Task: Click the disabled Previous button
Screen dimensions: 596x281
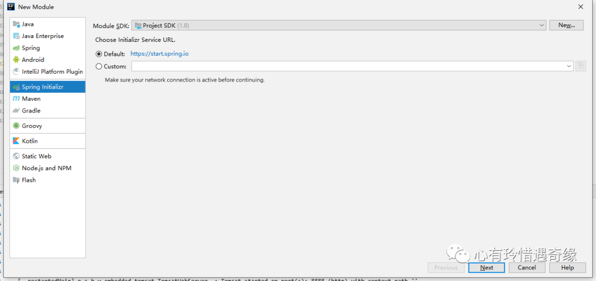Action: (446, 267)
